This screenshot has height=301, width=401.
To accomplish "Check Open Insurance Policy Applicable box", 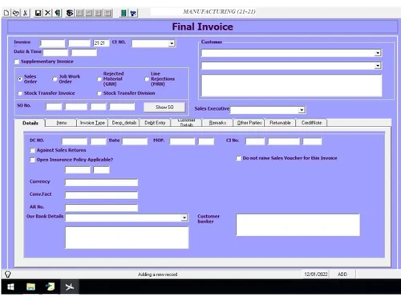I will pos(33,160).
